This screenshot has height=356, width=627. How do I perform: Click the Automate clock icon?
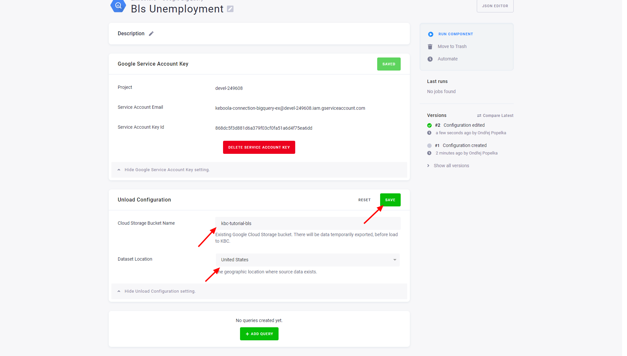tap(430, 59)
